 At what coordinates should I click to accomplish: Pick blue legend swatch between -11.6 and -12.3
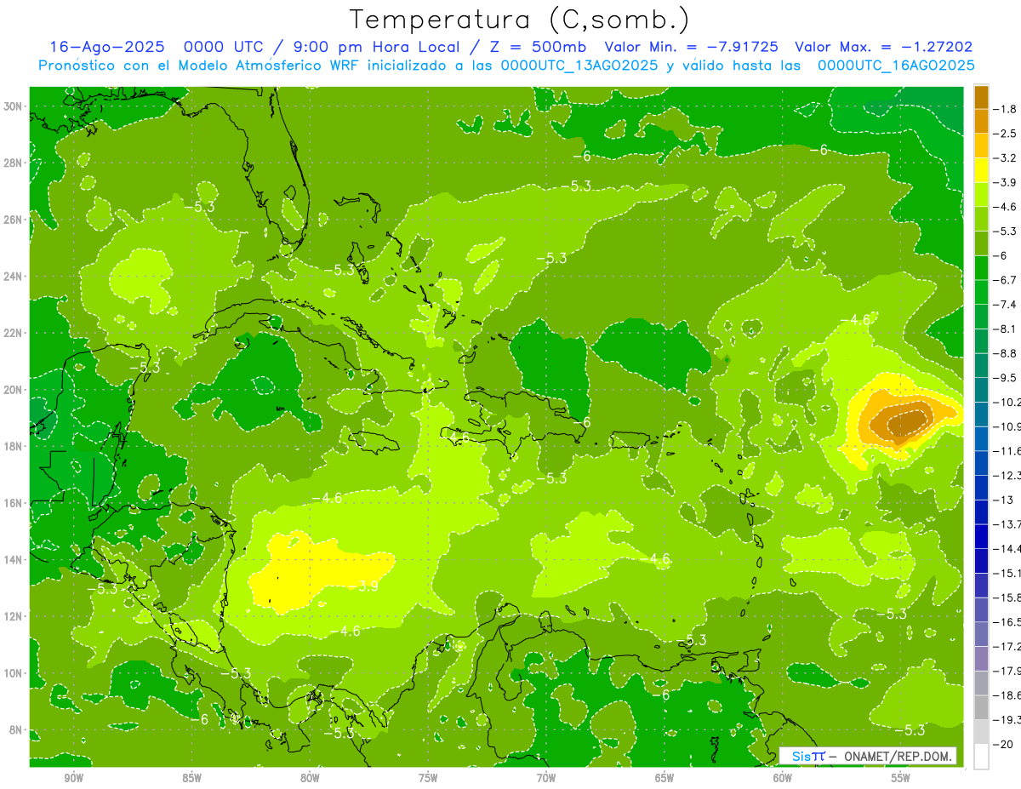click(981, 462)
